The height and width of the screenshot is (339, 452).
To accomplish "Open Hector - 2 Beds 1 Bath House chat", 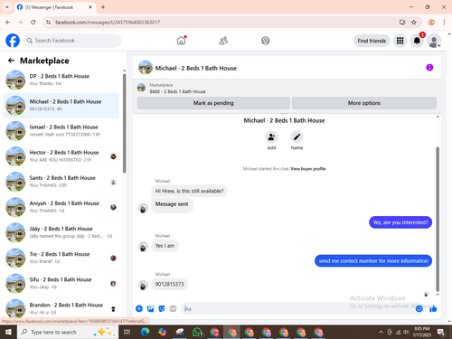I will 61,156.
